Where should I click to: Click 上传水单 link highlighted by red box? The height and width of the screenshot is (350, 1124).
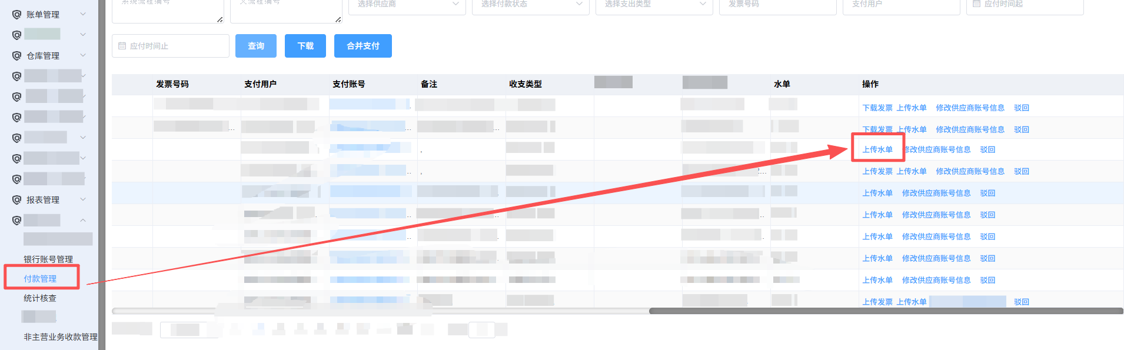point(877,149)
